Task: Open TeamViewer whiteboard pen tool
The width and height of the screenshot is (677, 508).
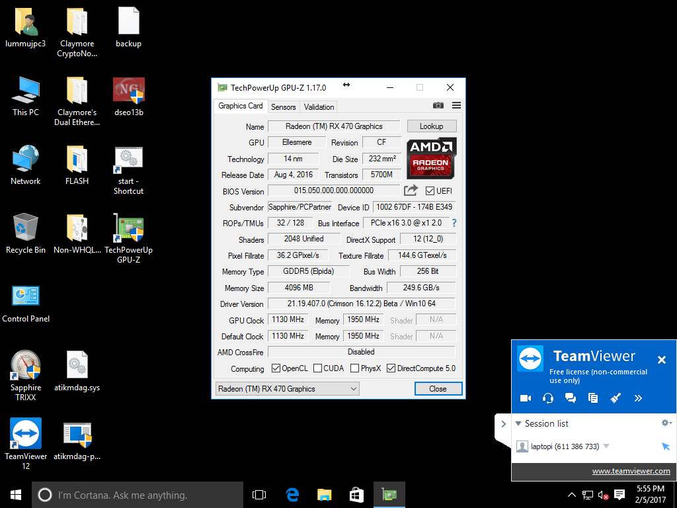Action: tap(616, 398)
